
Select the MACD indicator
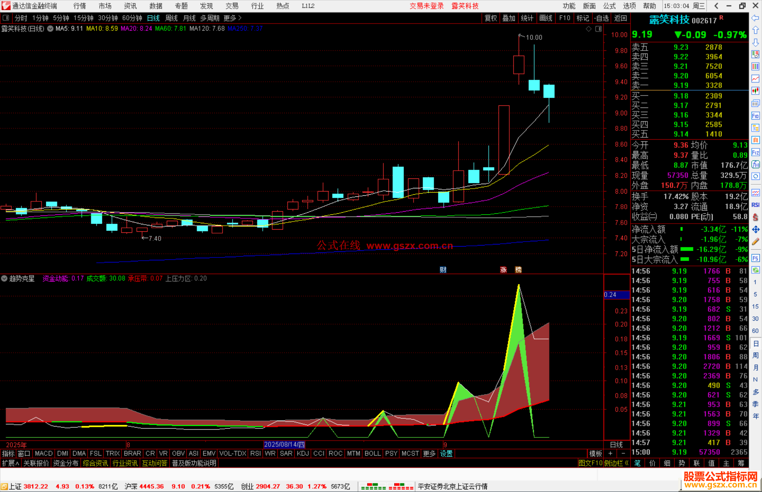pyautogui.click(x=44, y=454)
